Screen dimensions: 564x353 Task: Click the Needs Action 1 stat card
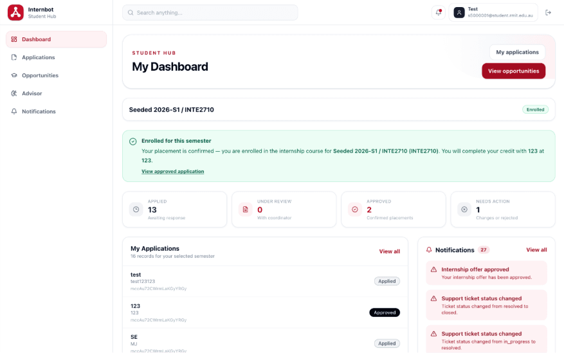pyautogui.click(x=503, y=209)
